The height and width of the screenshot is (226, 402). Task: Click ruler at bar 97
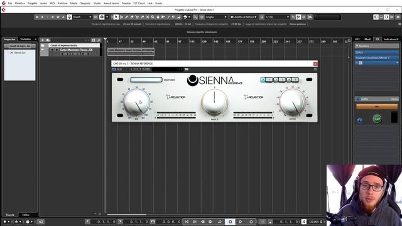[x=180, y=41]
